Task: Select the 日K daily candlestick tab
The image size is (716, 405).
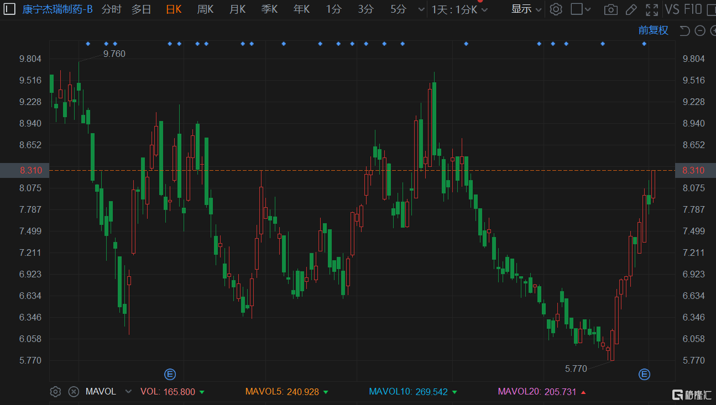Action: [174, 9]
